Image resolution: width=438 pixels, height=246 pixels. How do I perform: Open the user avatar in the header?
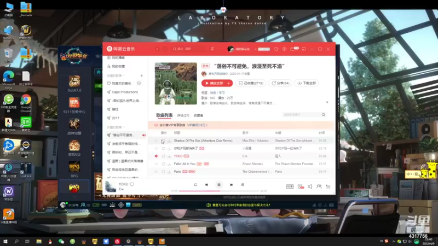click(x=230, y=49)
